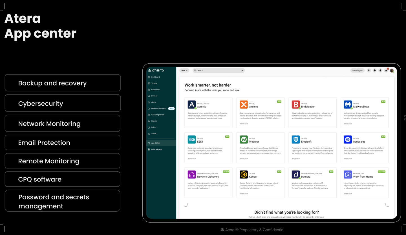Click the Bitdefender app logo
The image size is (406, 235).
296,105
